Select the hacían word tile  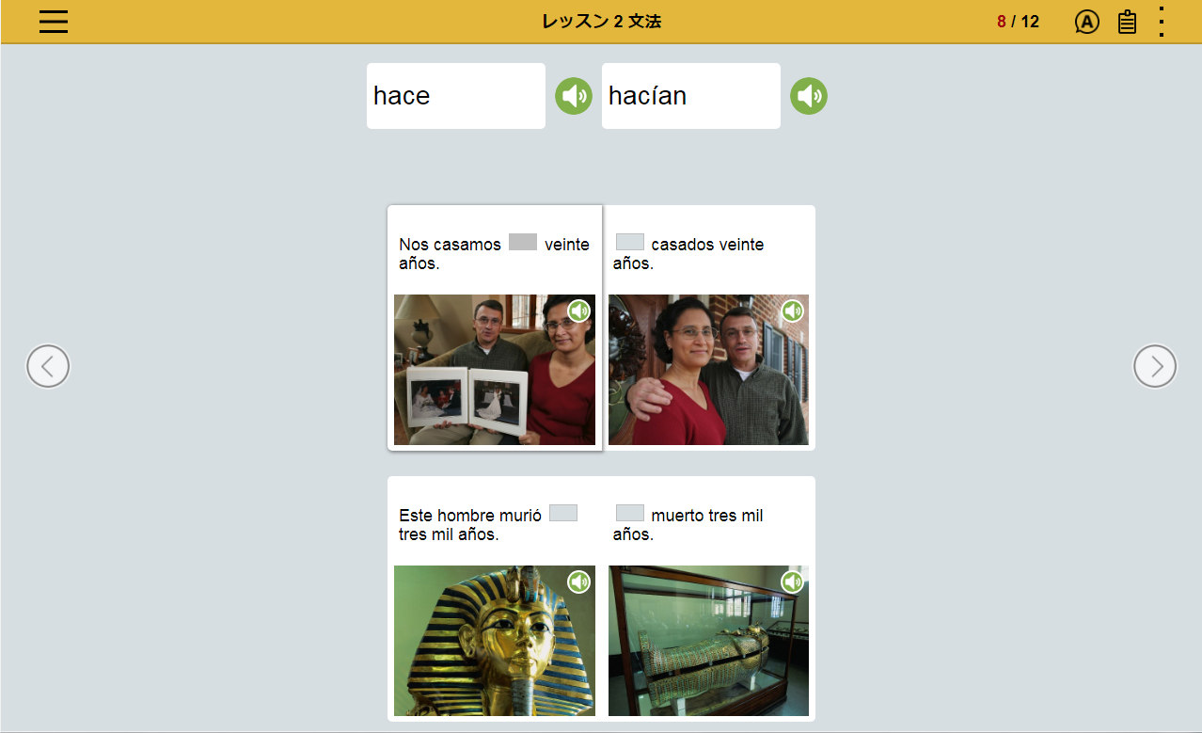pos(690,96)
